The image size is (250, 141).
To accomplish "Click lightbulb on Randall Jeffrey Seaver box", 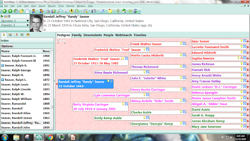I will [x=108, y=81].
